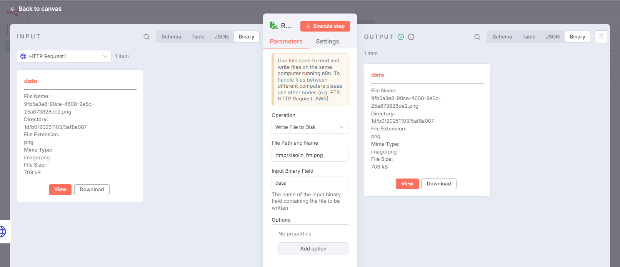This screenshot has height=267, width=620.
Task: Click Execute step button
Action: pos(325,26)
